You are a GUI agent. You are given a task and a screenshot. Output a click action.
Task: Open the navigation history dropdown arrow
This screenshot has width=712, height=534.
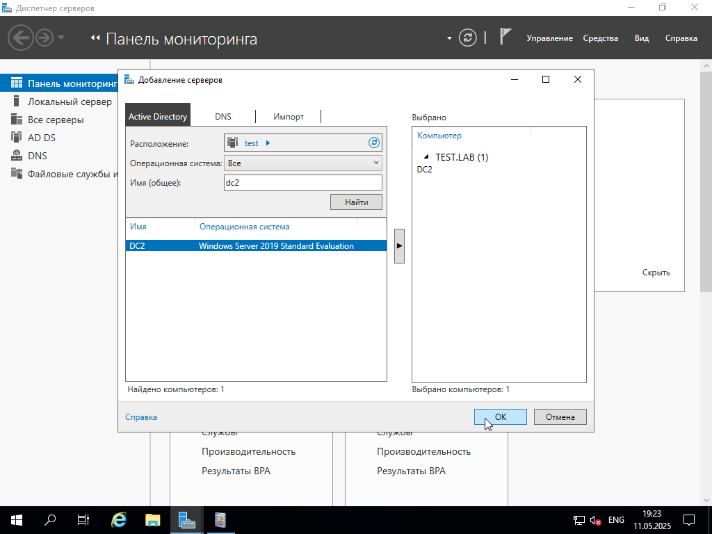click(x=61, y=38)
